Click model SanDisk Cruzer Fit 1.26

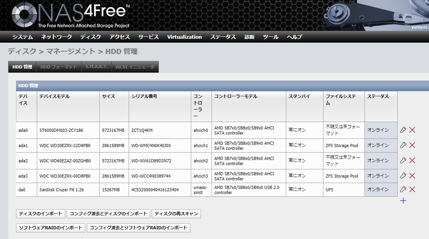(x=61, y=190)
